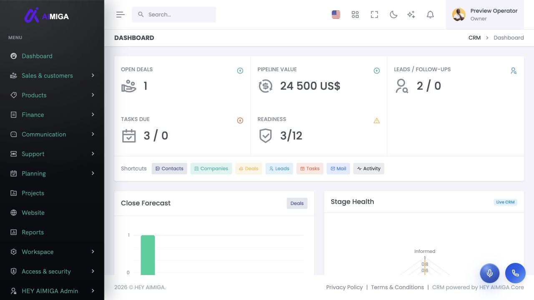
Task: Expand the Finance submenu
Action: pos(52,115)
